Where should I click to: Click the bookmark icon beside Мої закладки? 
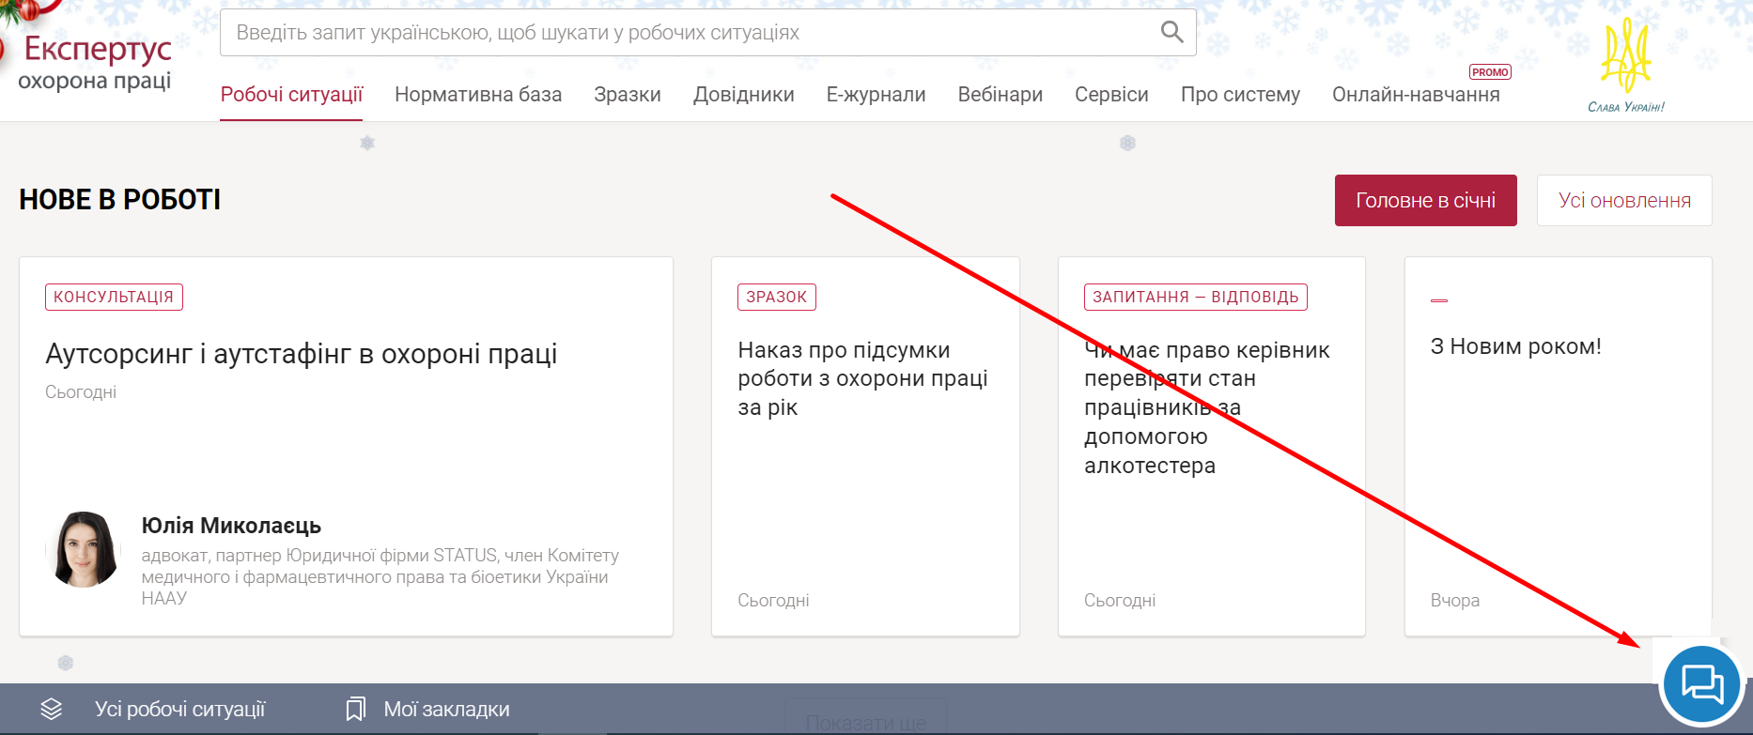point(355,710)
